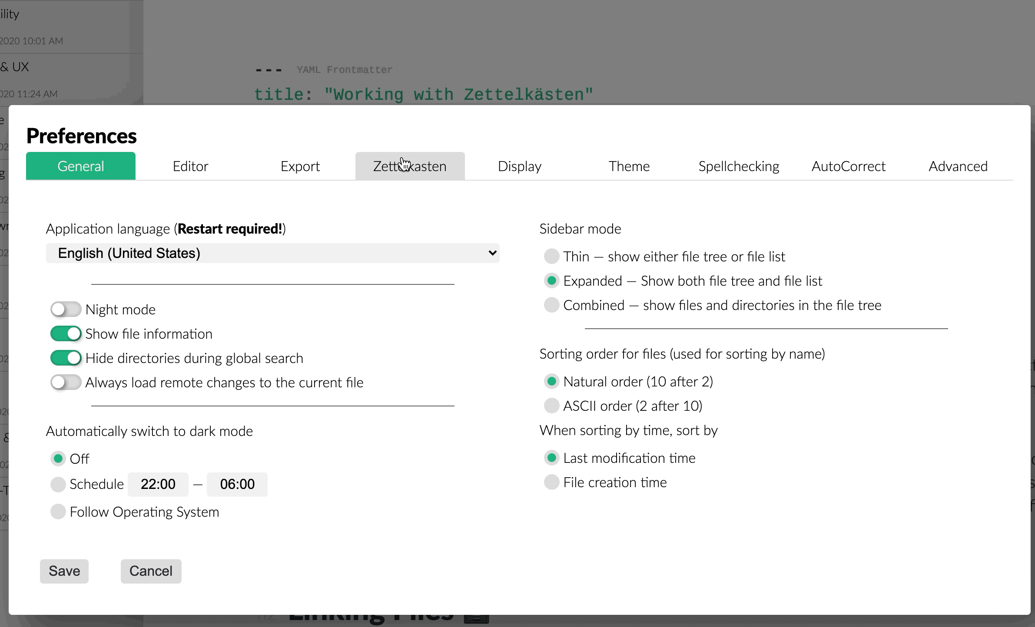
Task: Select Expanded sidebar mode
Action: coord(551,280)
